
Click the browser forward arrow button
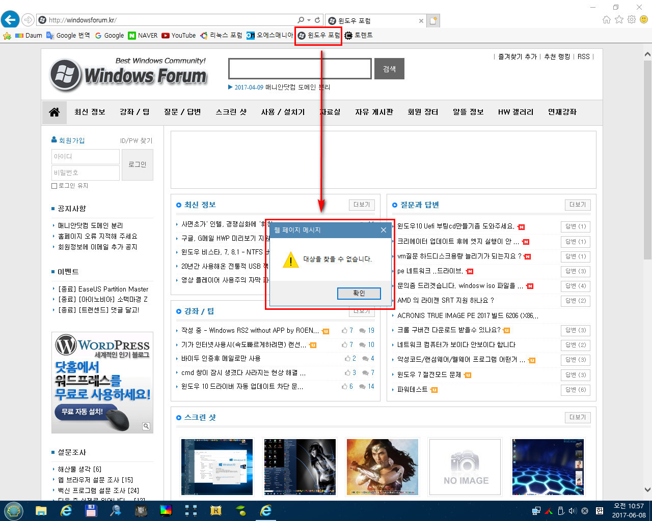coord(28,20)
